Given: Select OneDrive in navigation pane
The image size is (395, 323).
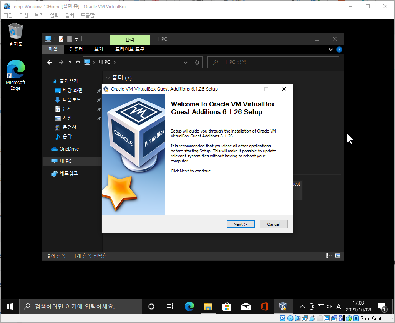Looking at the screenshot, I should coord(65,149).
